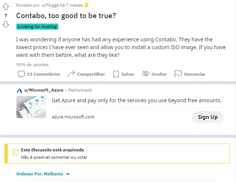Click the comments speech bubble icon
The image size is (236, 182).
[x=21, y=74]
